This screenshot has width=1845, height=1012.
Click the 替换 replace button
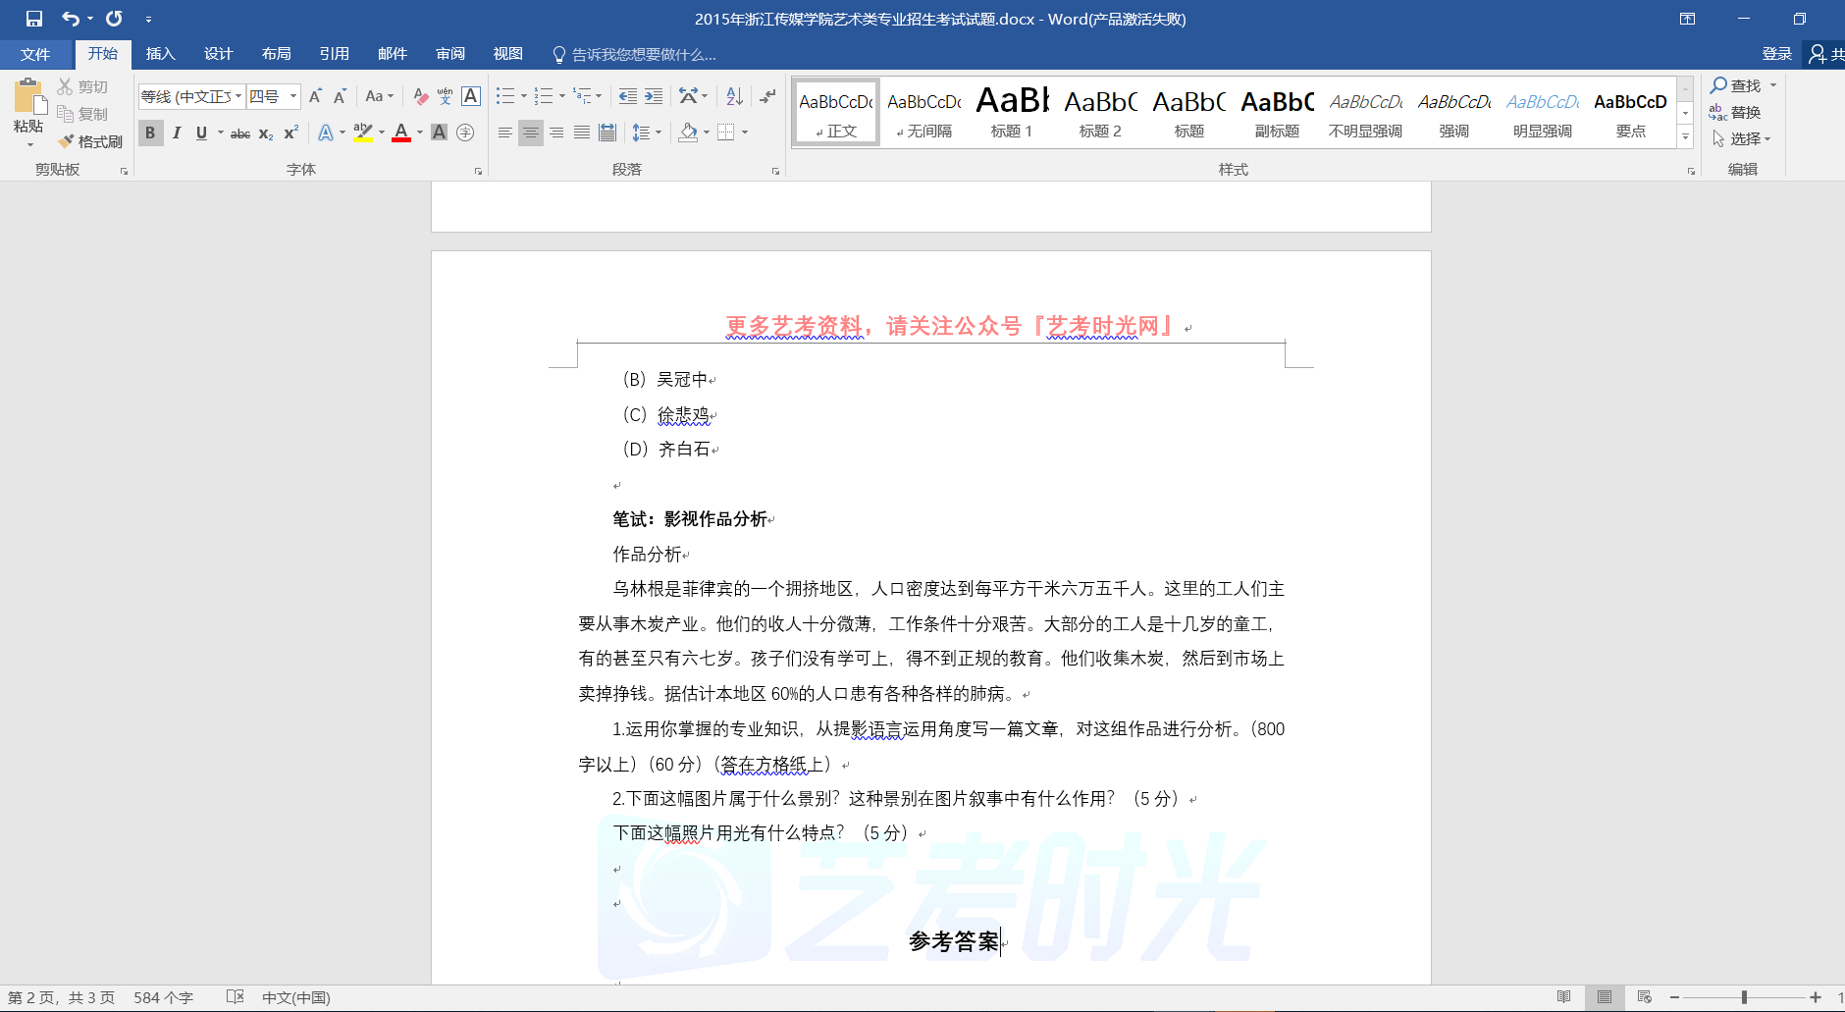coord(1735,112)
